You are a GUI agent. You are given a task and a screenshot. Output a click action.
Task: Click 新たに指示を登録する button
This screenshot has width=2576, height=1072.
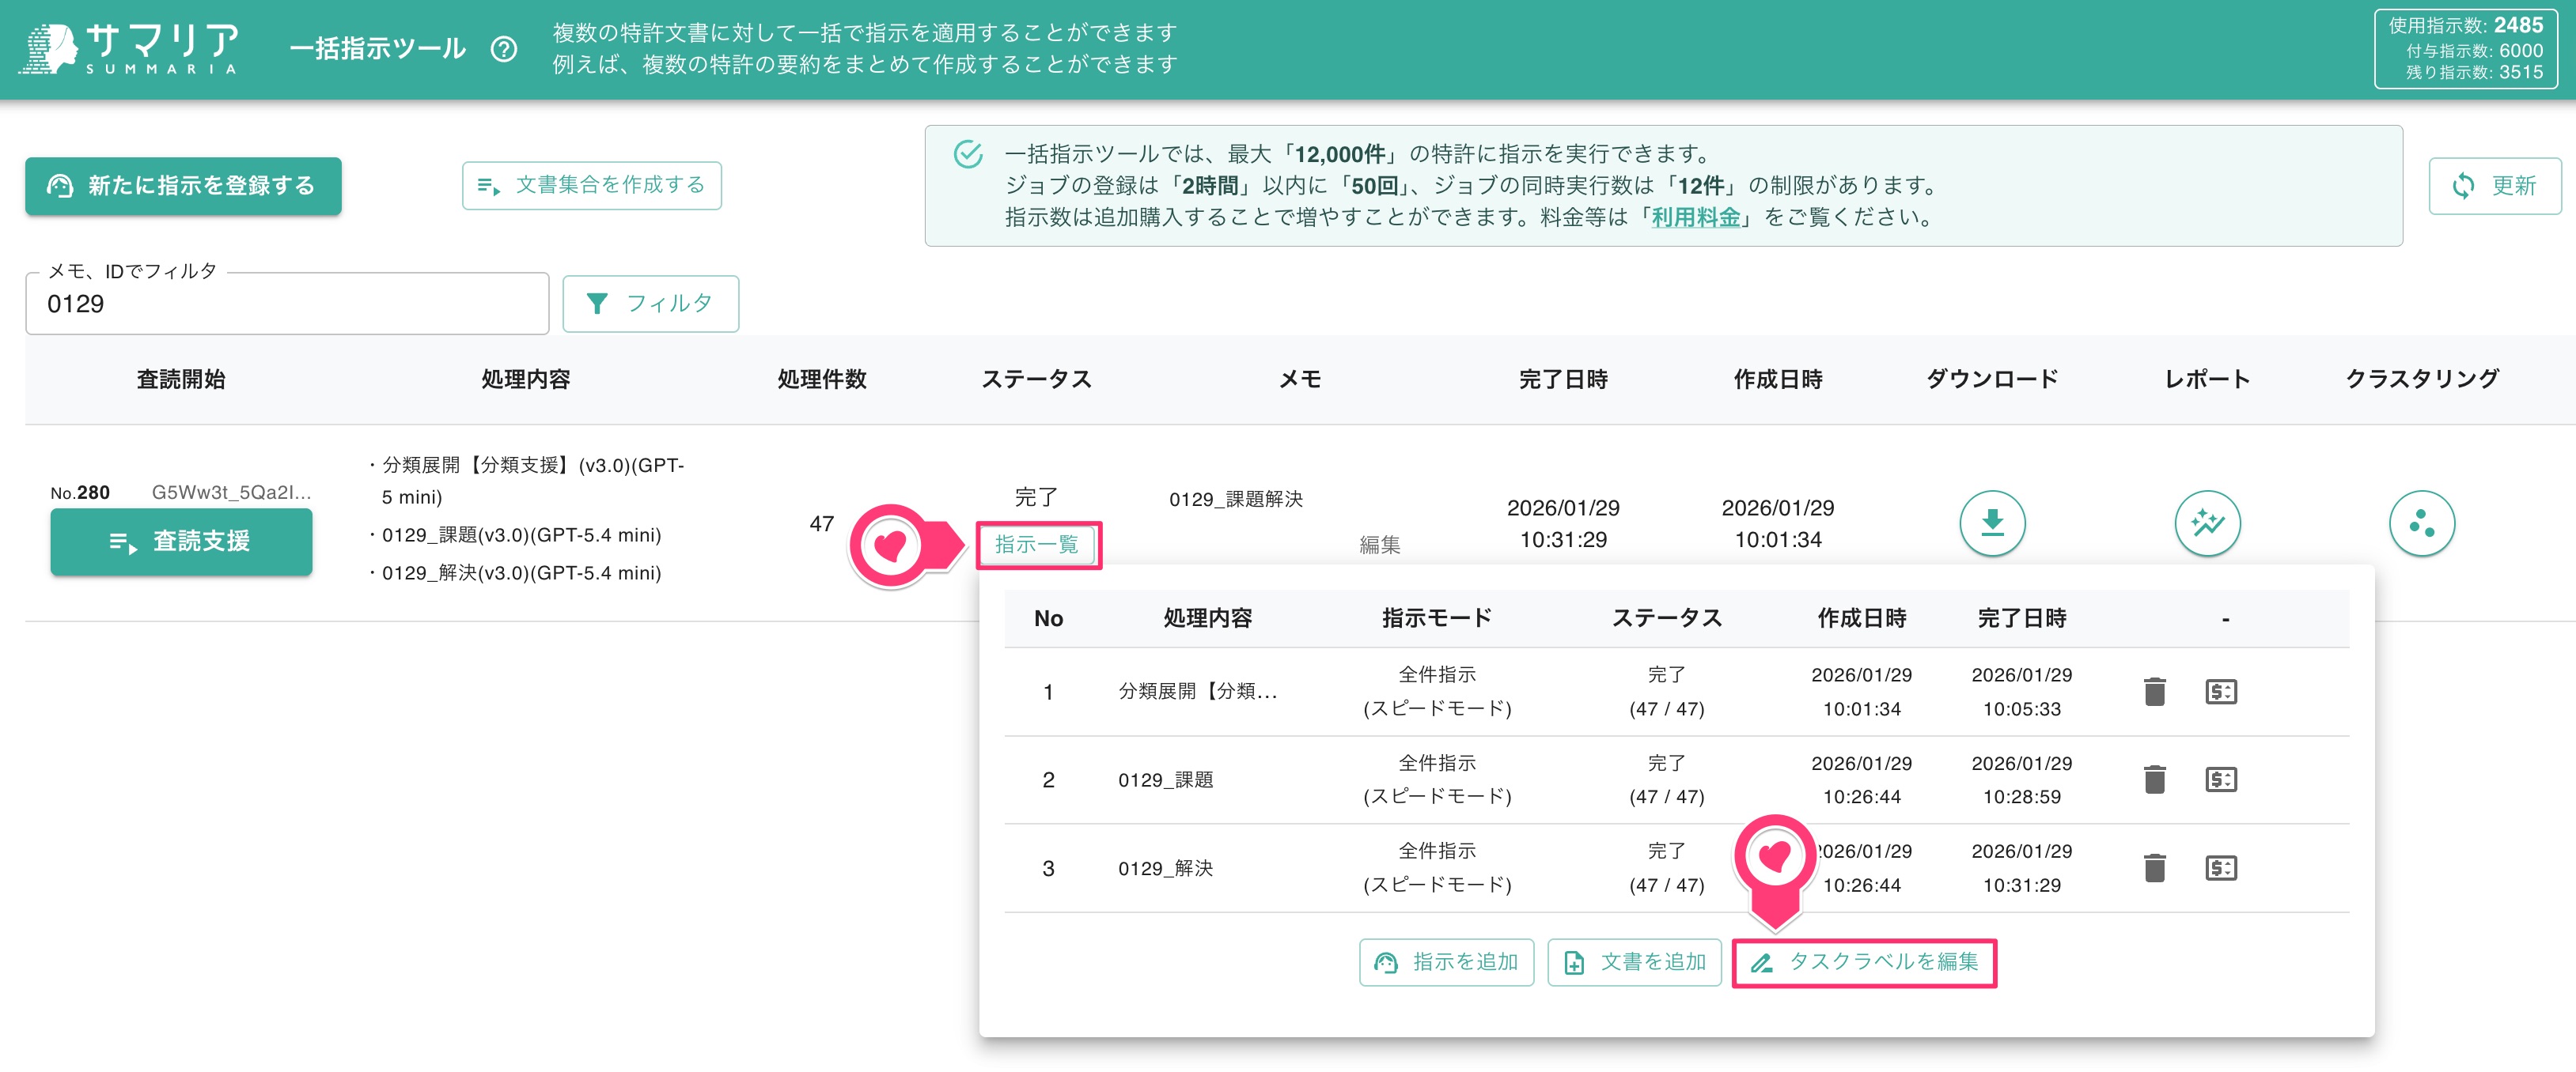point(183,186)
